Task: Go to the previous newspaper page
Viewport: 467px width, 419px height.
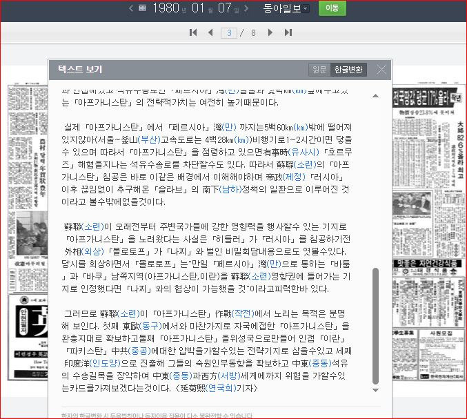Action: 210,32
